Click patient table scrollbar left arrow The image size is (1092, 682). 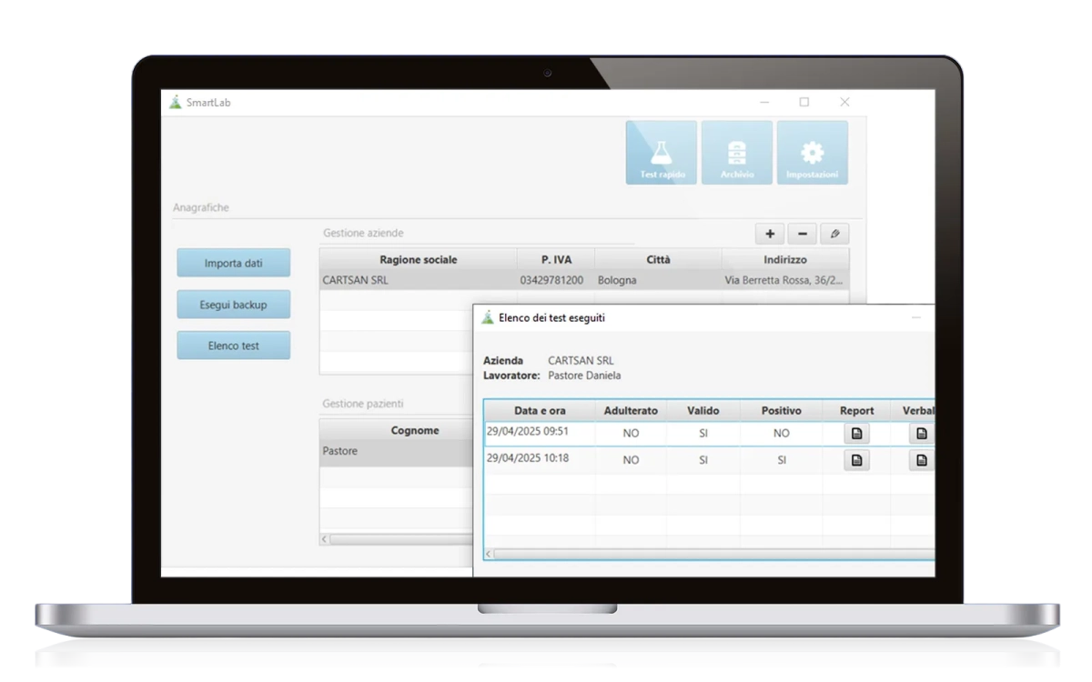point(325,539)
